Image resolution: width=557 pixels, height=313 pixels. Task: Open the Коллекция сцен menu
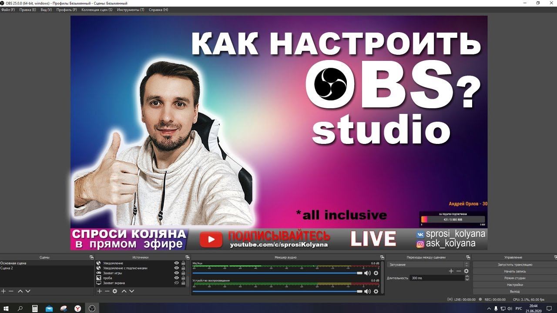97,10
